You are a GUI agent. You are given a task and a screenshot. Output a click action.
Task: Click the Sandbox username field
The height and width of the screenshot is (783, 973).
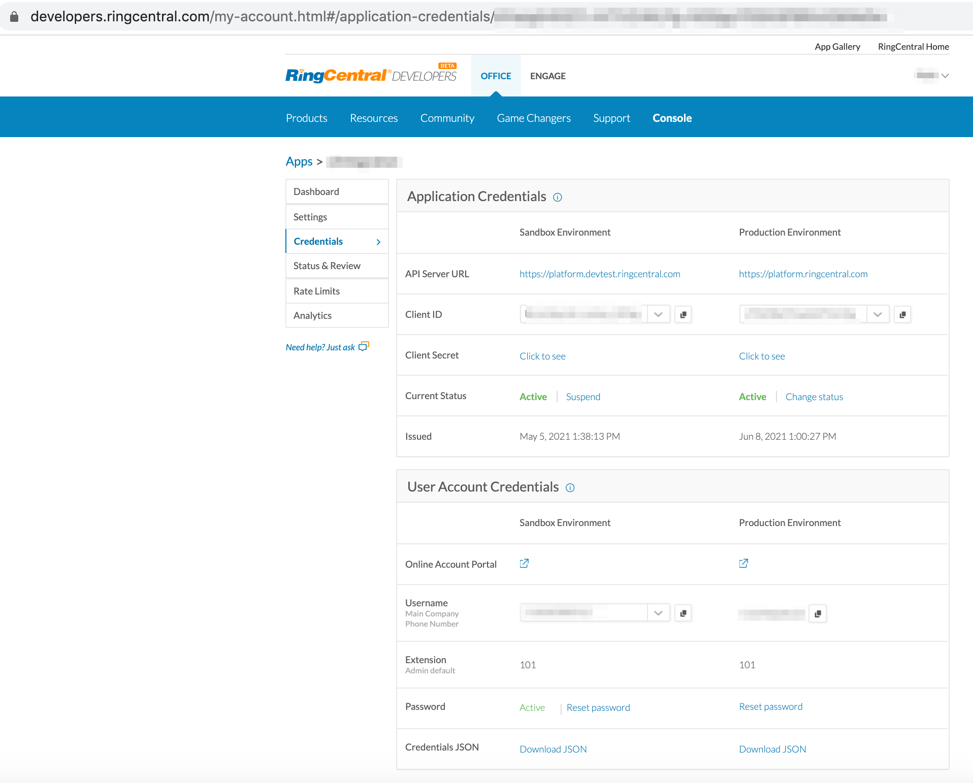tap(583, 613)
